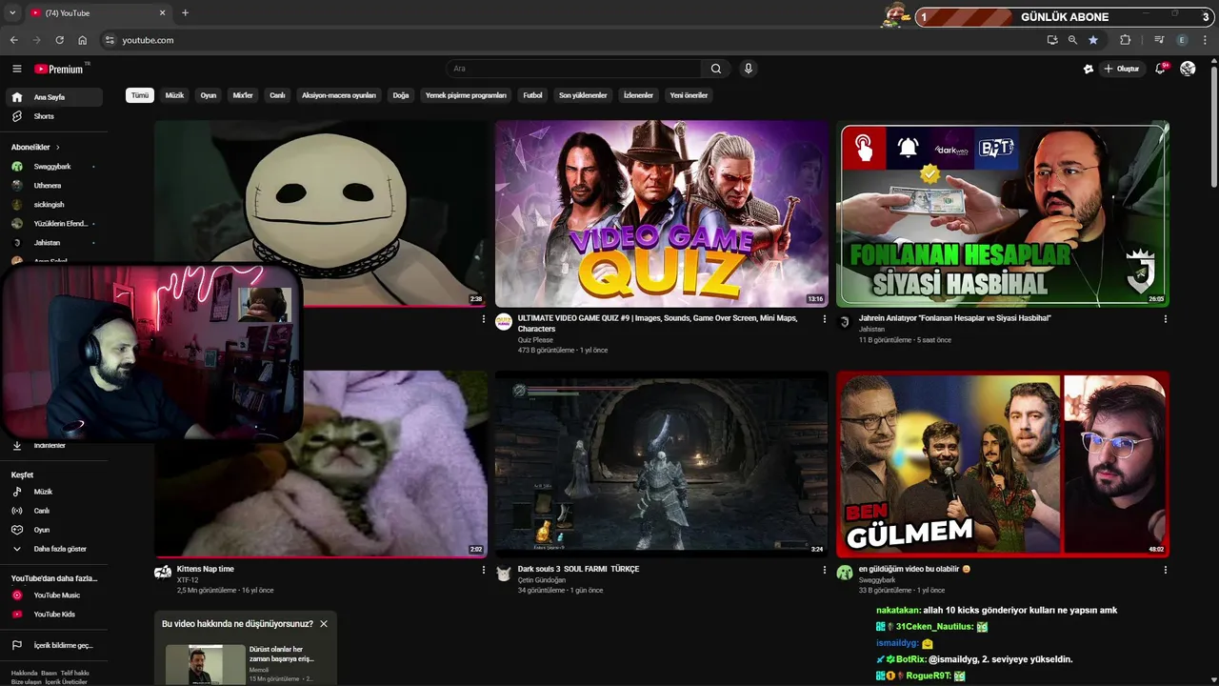Open Oyun under Keşfet

click(42, 530)
